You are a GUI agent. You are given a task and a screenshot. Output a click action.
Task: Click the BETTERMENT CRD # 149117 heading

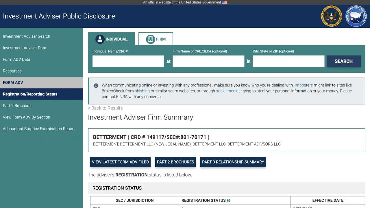pyautogui.click(x=151, y=137)
